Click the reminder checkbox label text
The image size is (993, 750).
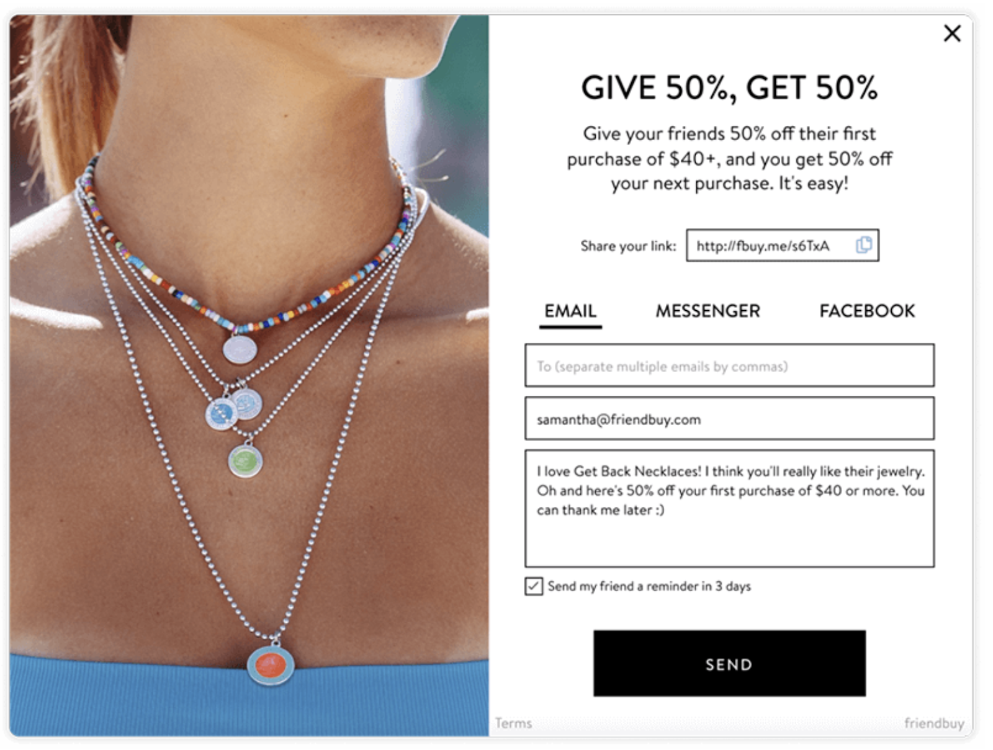click(649, 586)
